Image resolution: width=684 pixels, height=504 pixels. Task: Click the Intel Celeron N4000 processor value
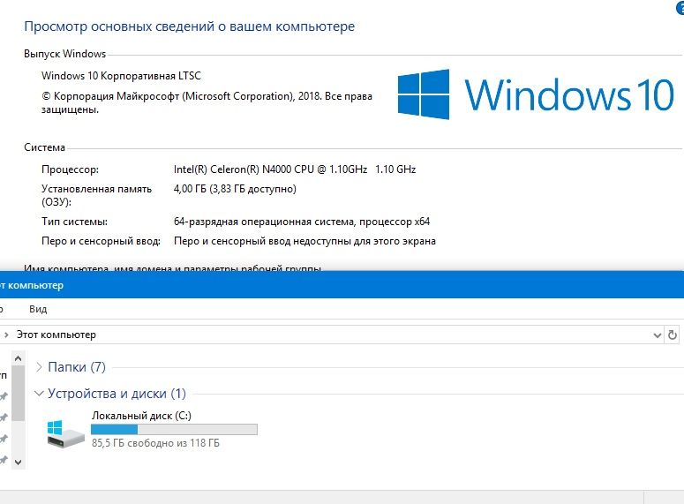click(295, 169)
